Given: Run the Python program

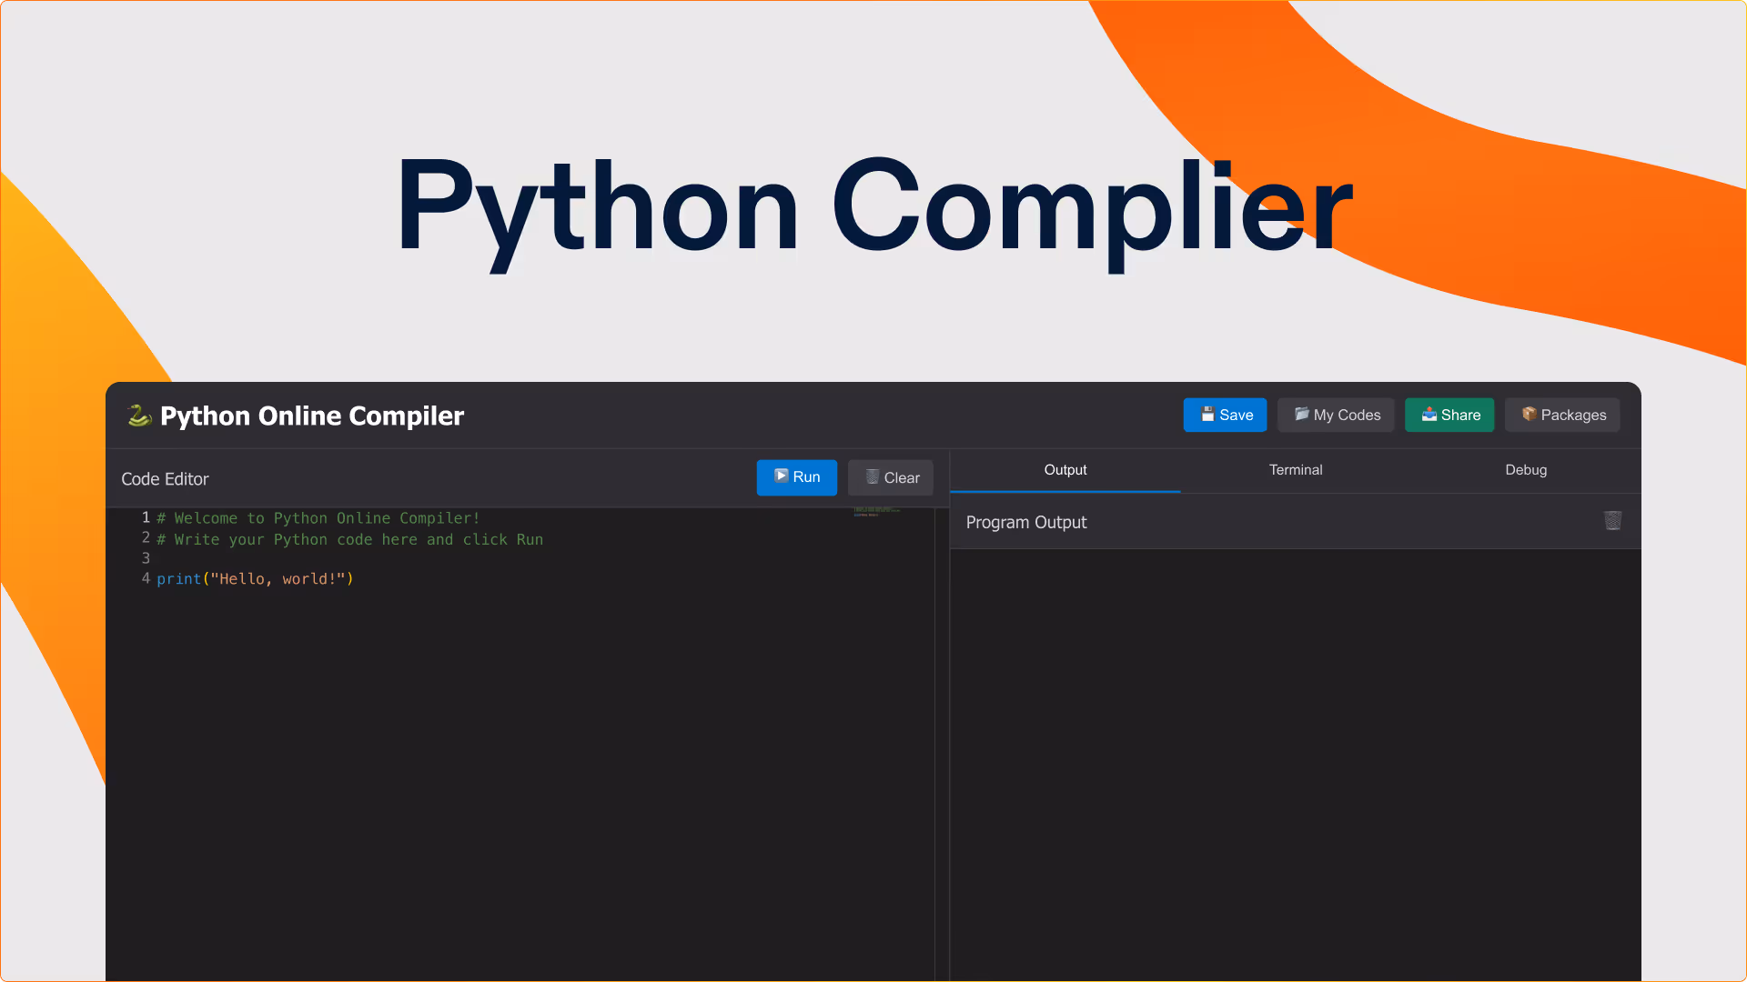Looking at the screenshot, I should click(796, 476).
